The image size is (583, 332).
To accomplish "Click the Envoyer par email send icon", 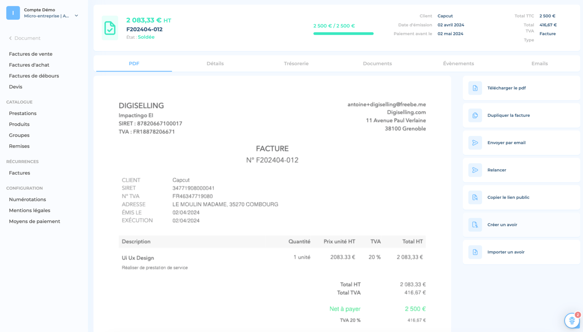I will [x=475, y=143].
